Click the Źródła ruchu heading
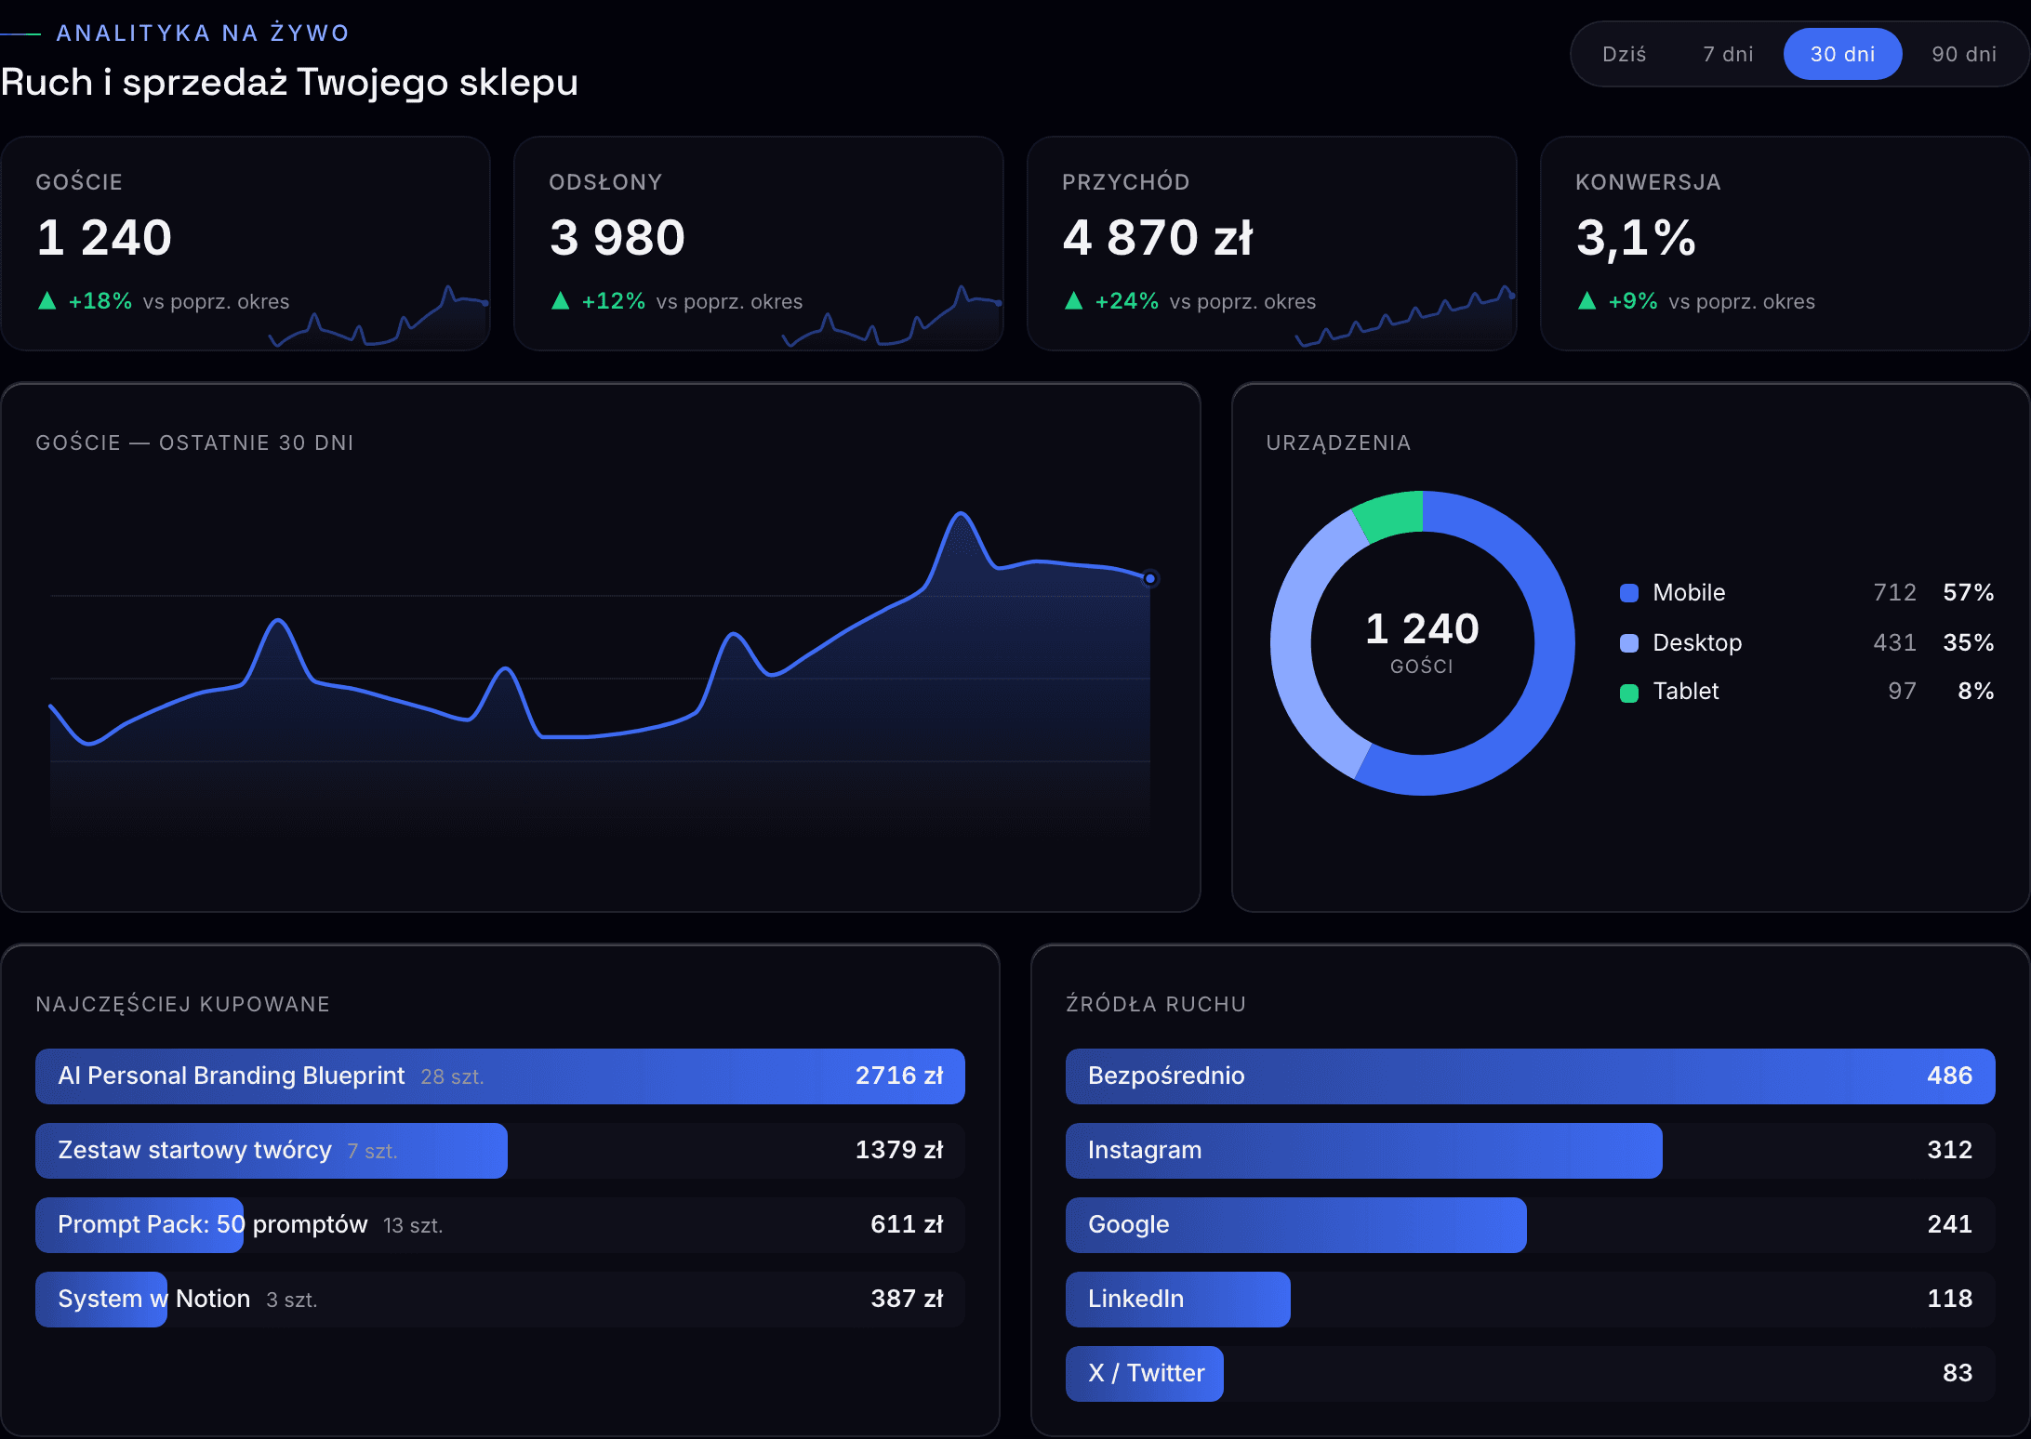The image size is (2031, 1439). coord(1155,1005)
